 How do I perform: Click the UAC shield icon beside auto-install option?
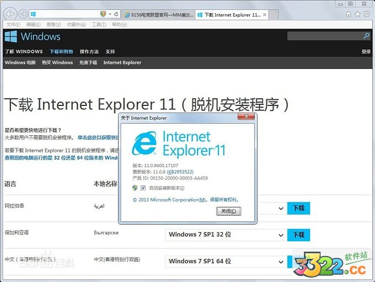pyautogui.click(x=135, y=188)
